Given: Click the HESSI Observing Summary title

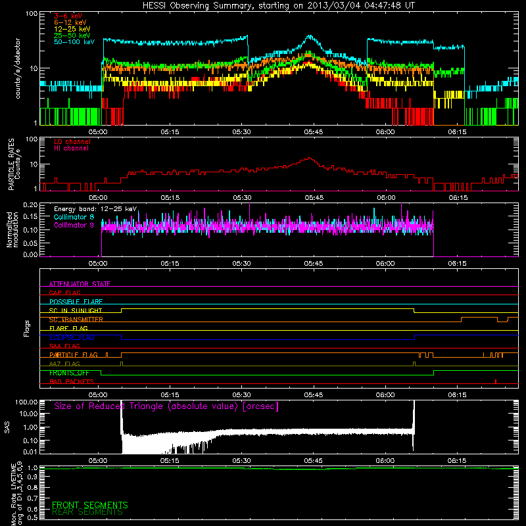Looking at the screenshot, I should coord(278,6).
